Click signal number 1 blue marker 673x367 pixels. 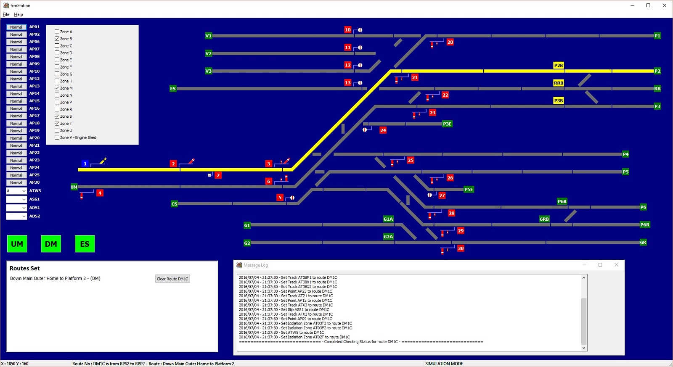(85, 164)
